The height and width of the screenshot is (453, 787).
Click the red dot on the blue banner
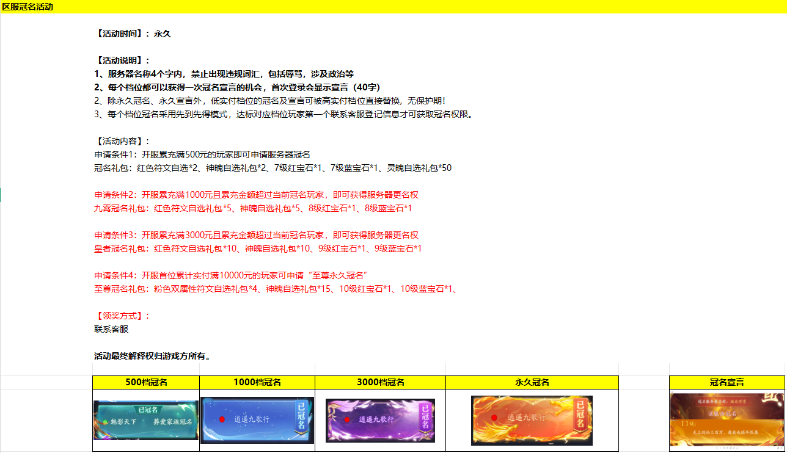[x=222, y=419]
